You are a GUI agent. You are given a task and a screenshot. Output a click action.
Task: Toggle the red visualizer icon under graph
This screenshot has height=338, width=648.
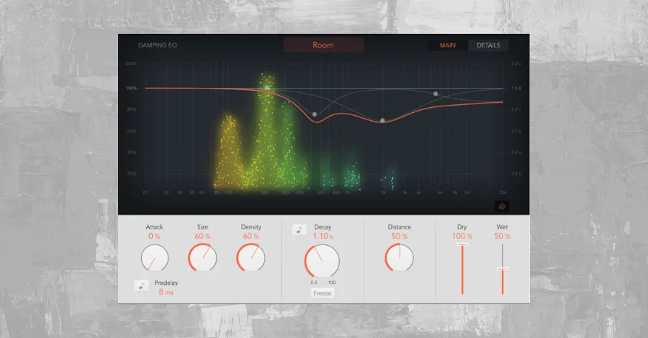click(x=502, y=206)
